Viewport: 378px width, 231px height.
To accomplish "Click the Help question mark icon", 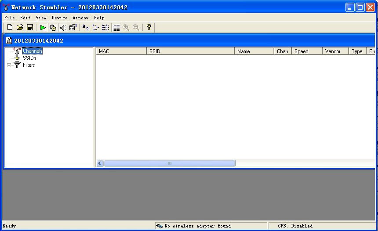I will (149, 28).
